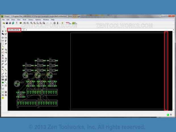Screen dimensions: 176x132
Task: Select the Circle tool
Action: click(x=3, y=77)
